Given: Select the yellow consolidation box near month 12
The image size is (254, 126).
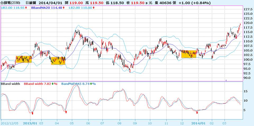Looking at the screenshot, I should click(189, 54).
